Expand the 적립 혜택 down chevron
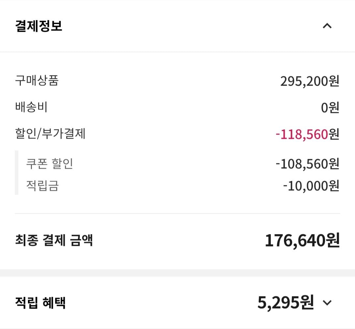Image resolution: width=355 pixels, height=329 pixels. pyautogui.click(x=327, y=302)
